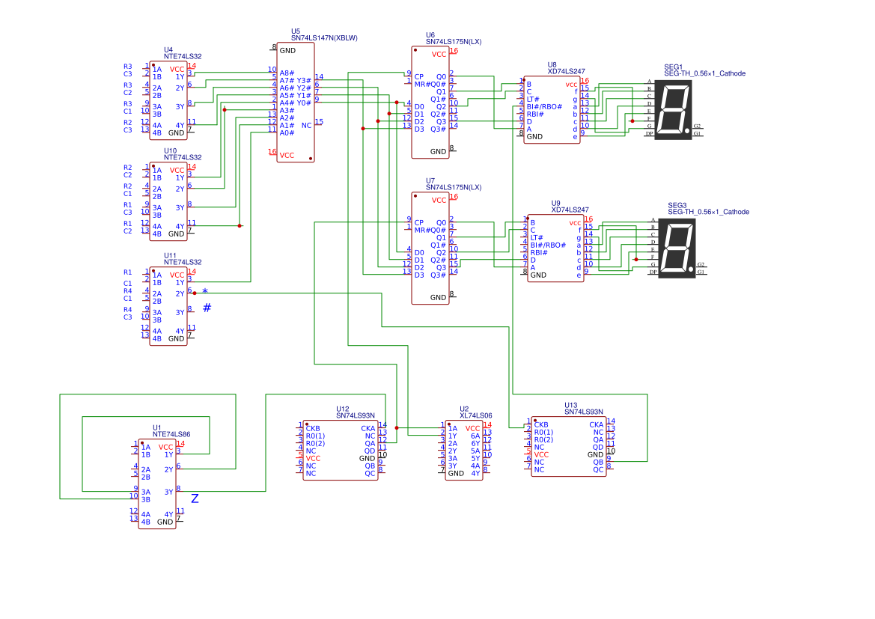This screenshot has height=619, width=875.
Task: Click the U4 chip body
Action: (168, 100)
